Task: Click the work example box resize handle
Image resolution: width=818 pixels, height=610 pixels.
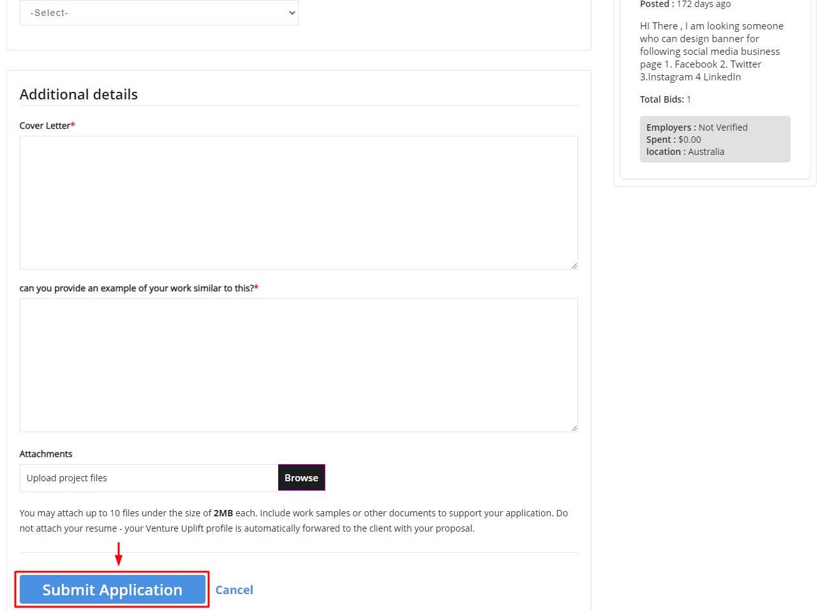Action: (574, 428)
